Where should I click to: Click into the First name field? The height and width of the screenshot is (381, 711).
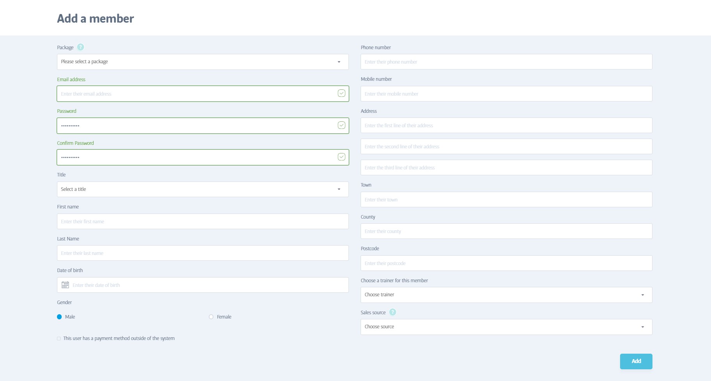[x=203, y=221]
